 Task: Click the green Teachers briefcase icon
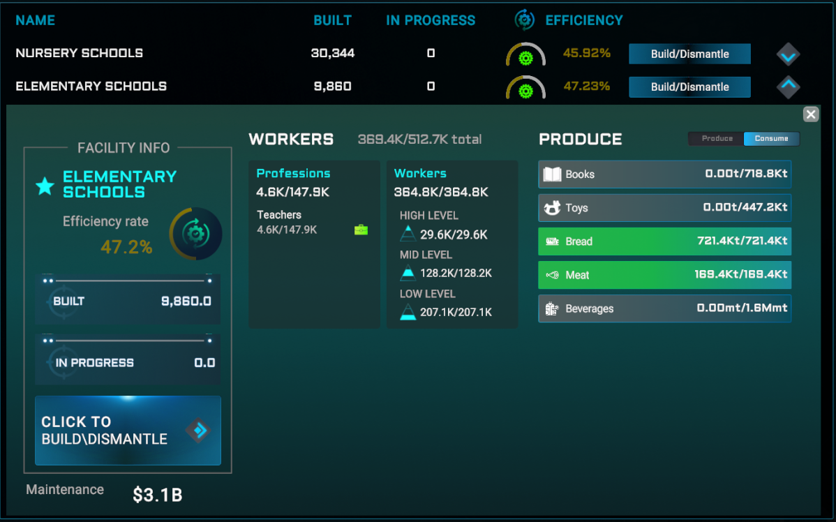click(x=361, y=230)
